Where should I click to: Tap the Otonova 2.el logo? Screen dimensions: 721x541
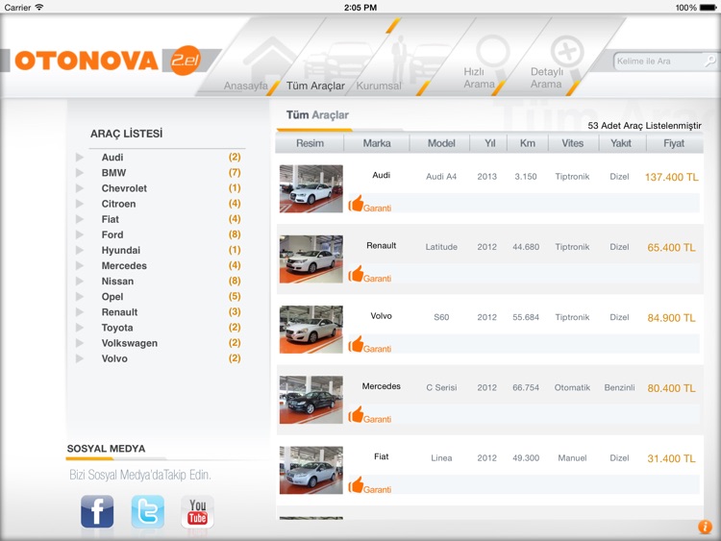[x=108, y=61]
